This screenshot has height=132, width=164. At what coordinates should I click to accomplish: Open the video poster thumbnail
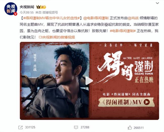89,81
